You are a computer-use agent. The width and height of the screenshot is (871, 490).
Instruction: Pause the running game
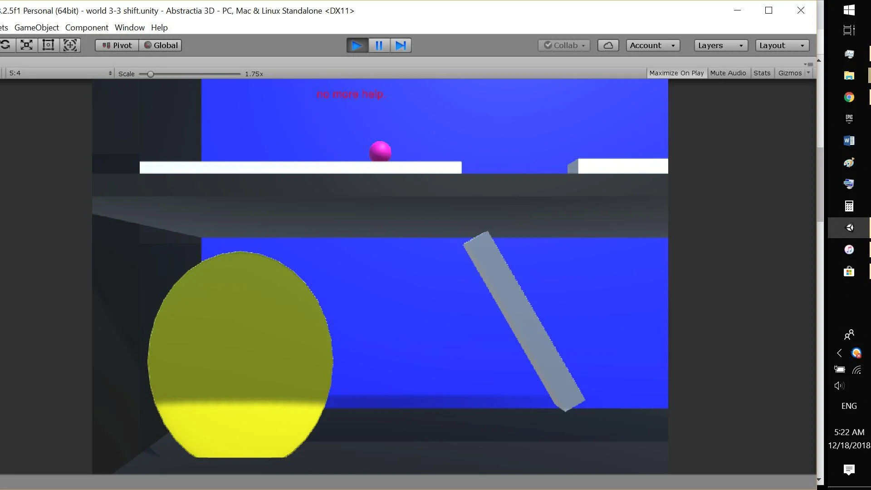coord(379,45)
